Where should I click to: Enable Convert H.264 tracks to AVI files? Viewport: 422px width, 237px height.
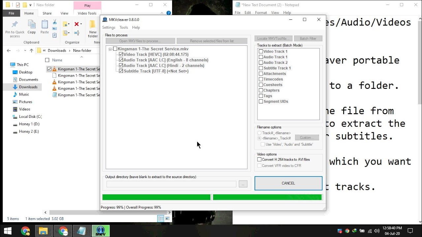pos(259,160)
